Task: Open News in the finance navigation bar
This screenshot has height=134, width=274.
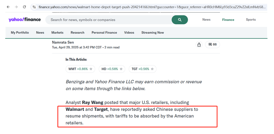Action: click(x=40, y=33)
